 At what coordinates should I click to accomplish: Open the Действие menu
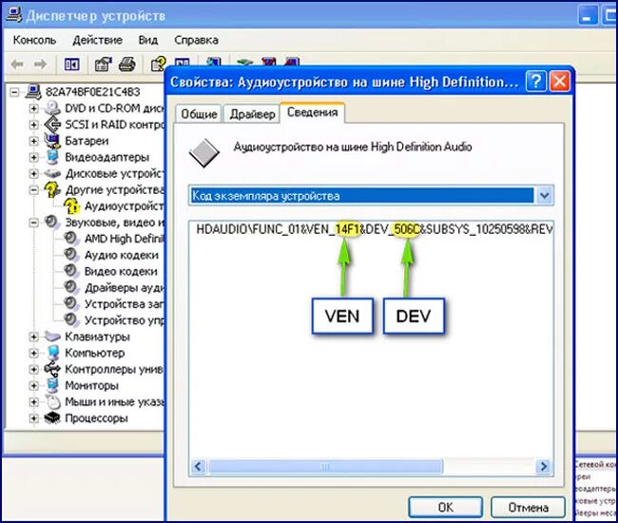click(97, 40)
